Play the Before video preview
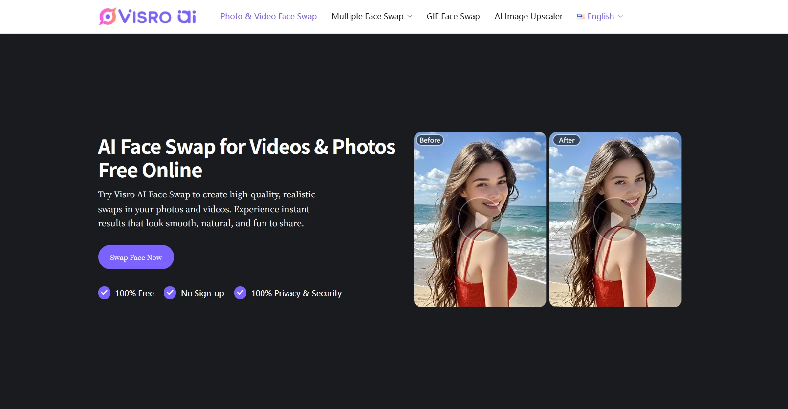 480,220
